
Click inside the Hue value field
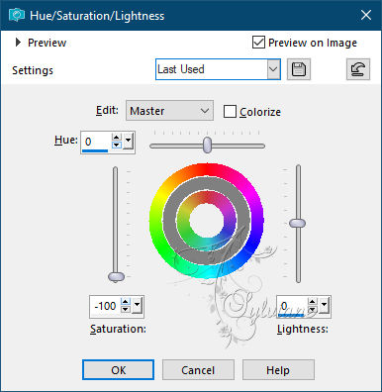(96, 142)
